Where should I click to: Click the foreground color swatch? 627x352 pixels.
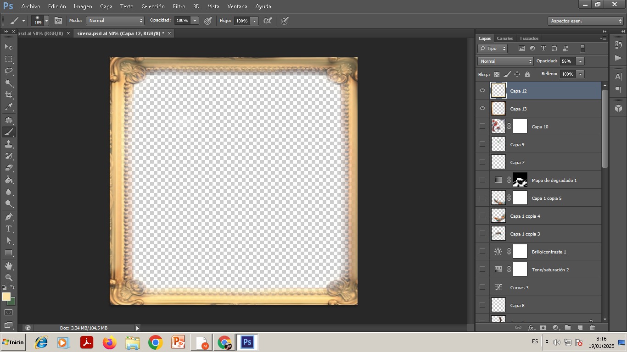tap(6, 297)
